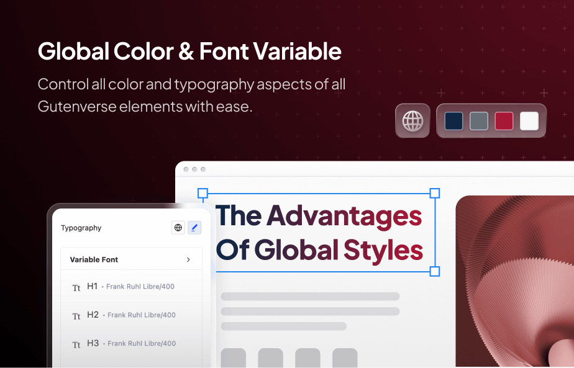Image resolution: width=574 pixels, height=368 pixels.
Task: Click the Tt icon next to H2
Action: 76,316
